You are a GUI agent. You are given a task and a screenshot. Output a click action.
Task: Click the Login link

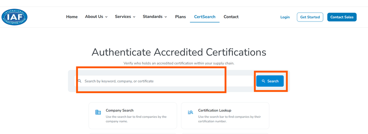[285, 17]
